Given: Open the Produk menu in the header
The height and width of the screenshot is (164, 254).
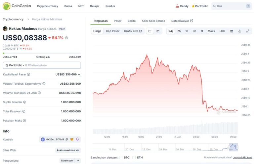Looking at the screenshot, I should [110, 6].
